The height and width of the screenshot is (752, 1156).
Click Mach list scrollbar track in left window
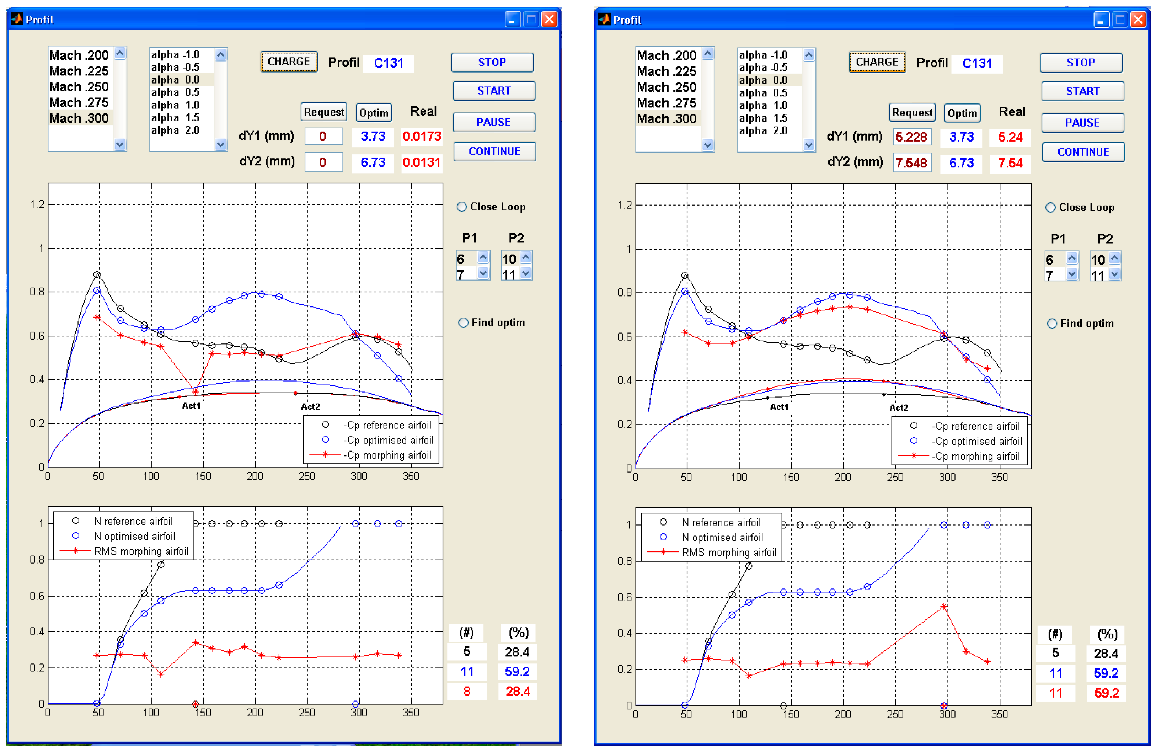[120, 100]
